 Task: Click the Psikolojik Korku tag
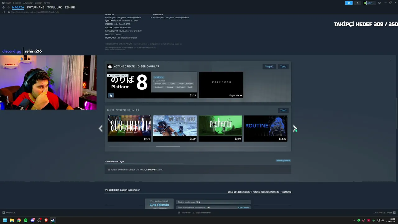(160, 84)
